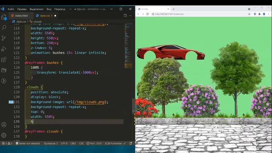Open the Правка menu

pyautogui.click(x=22, y=9)
